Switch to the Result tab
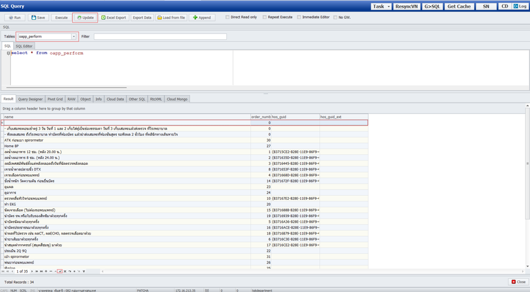The width and height of the screenshot is (530, 292). pos(8,99)
